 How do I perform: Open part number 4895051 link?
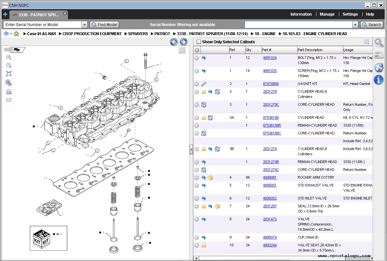point(270,185)
